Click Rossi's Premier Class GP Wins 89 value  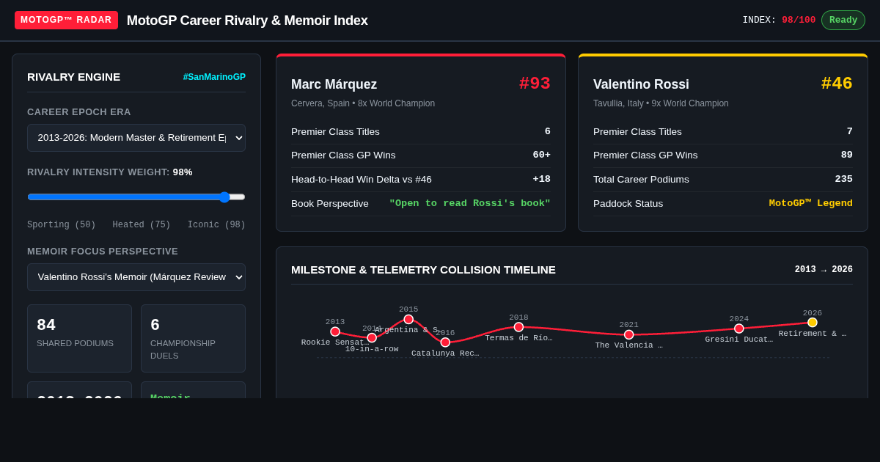pos(847,155)
